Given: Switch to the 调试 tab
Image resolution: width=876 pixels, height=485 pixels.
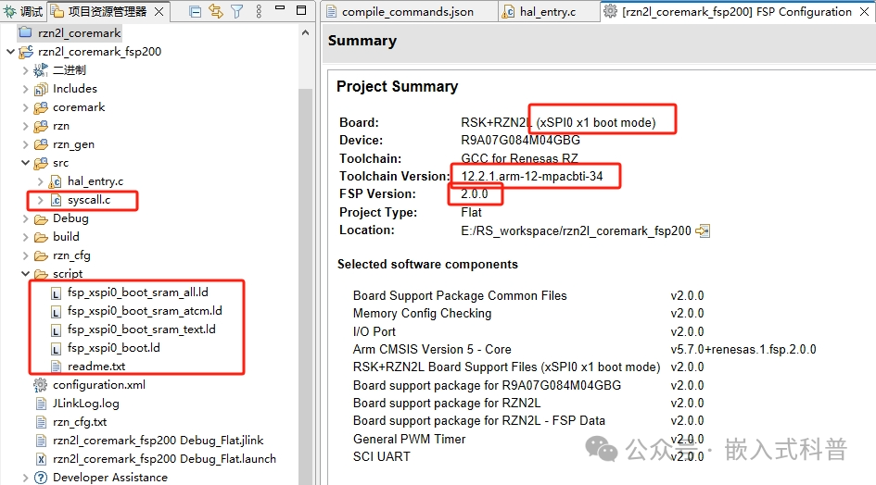Looking at the screenshot, I should tap(23, 12).
